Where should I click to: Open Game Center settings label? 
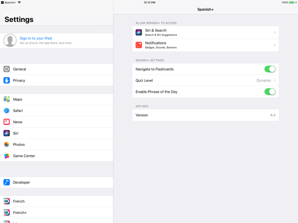click(24, 156)
